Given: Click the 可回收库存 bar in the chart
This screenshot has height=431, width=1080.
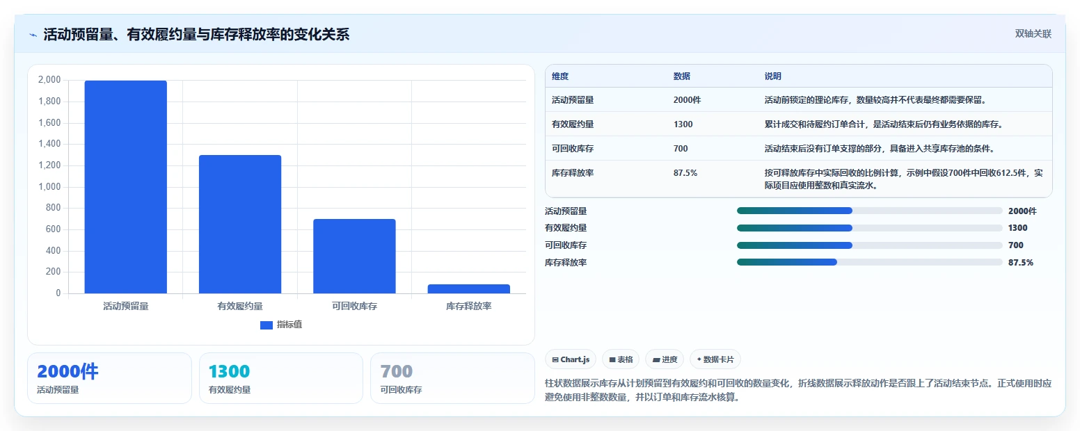Looking at the screenshot, I should [354, 256].
